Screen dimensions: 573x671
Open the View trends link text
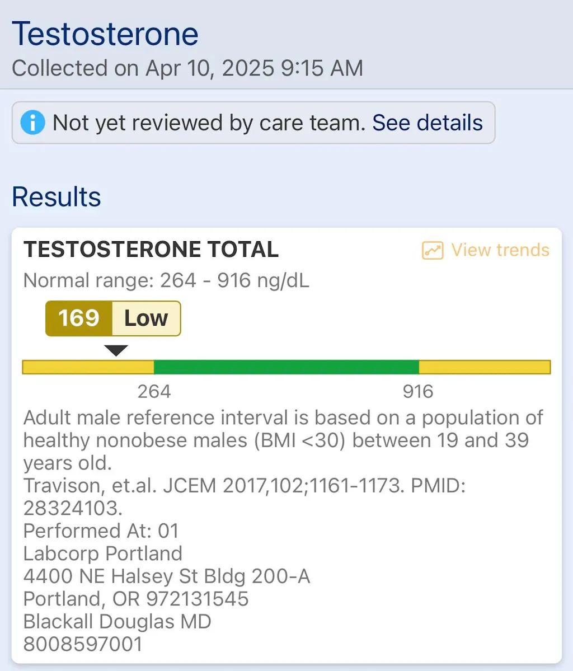(x=500, y=250)
